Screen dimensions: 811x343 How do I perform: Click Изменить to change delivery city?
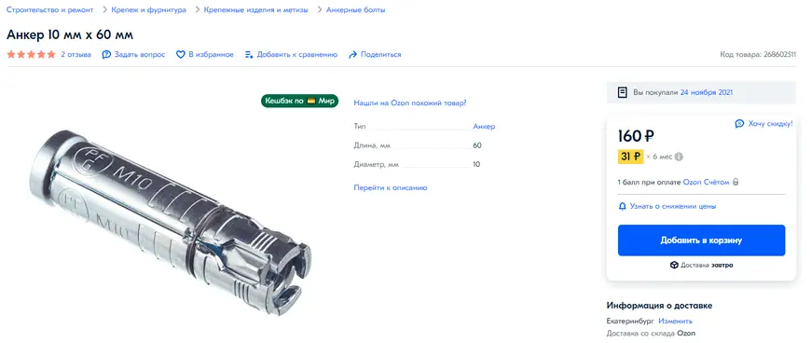coord(676,321)
